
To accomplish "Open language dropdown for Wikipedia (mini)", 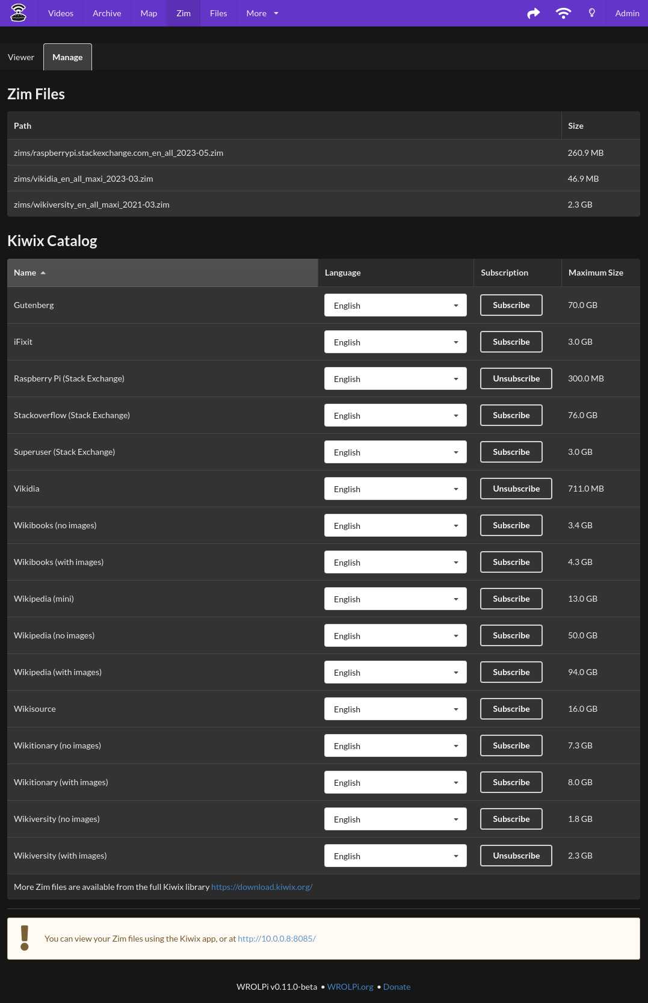I will pyautogui.click(x=395, y=599).
